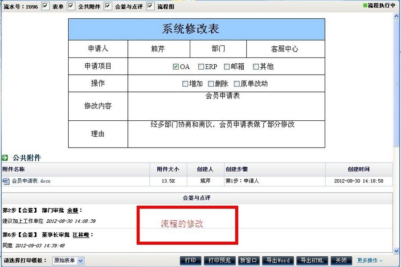
Task: Check the 增加 operation box
Action: click(185, 84)
